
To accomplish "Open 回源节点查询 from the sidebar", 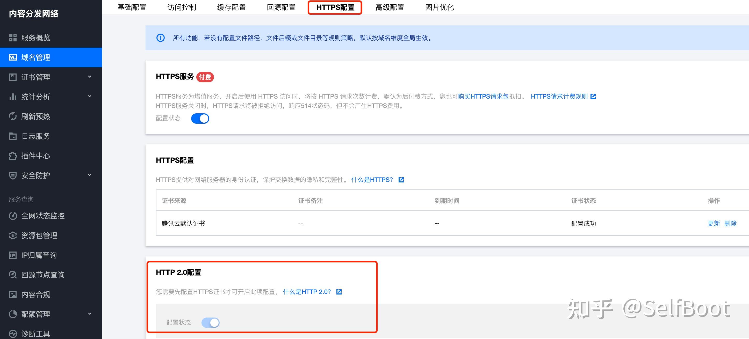I will 43,275.
